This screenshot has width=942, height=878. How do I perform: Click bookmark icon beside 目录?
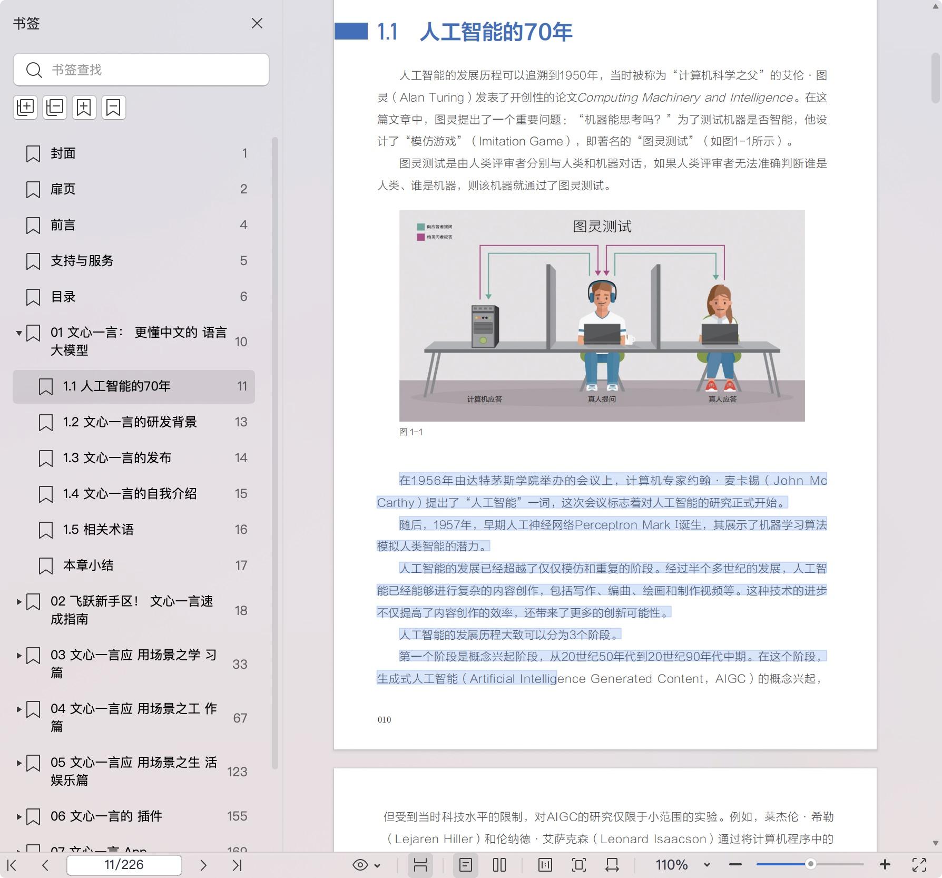pos(33,297)
